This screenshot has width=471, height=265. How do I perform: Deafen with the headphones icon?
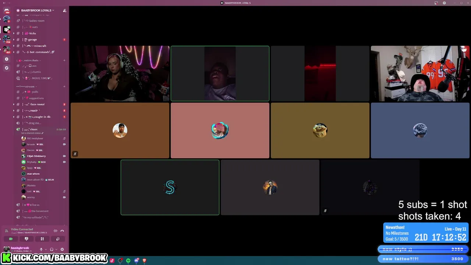point(52,249)
